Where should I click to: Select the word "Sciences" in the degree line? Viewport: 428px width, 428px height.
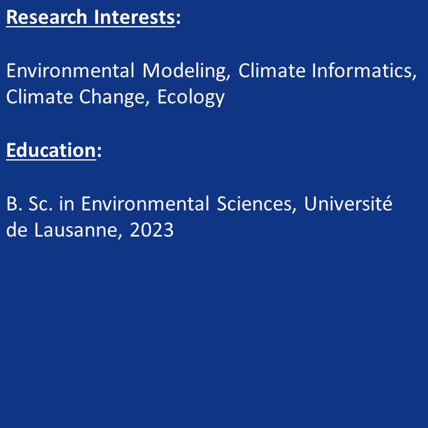256,204
